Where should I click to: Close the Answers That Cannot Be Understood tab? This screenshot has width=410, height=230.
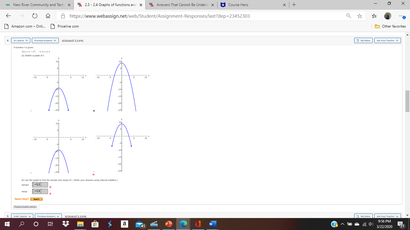[212, 5]
